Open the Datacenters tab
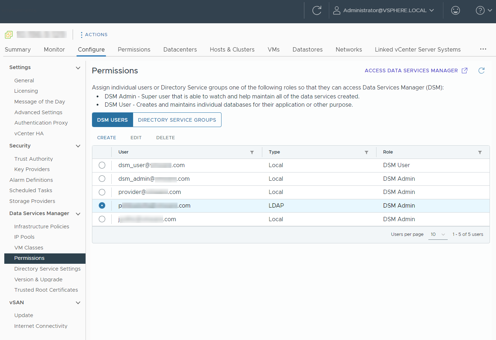 [180, 49]
